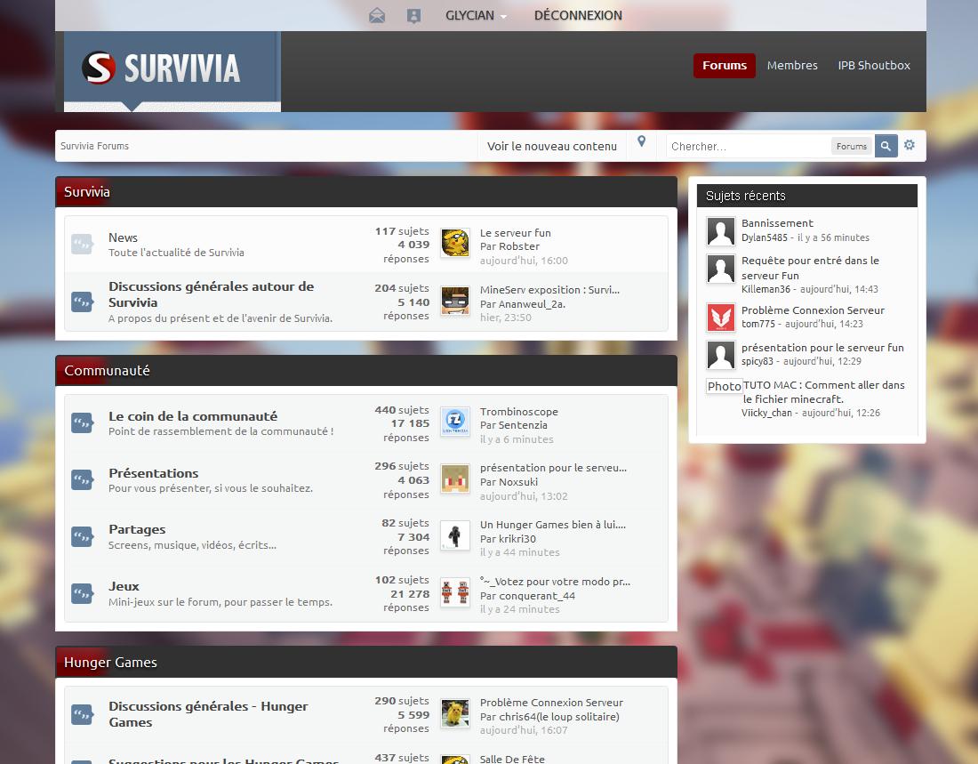Open advanced search gear icon
The width and height of the screenshot is (978, 764).
(910, 145)
